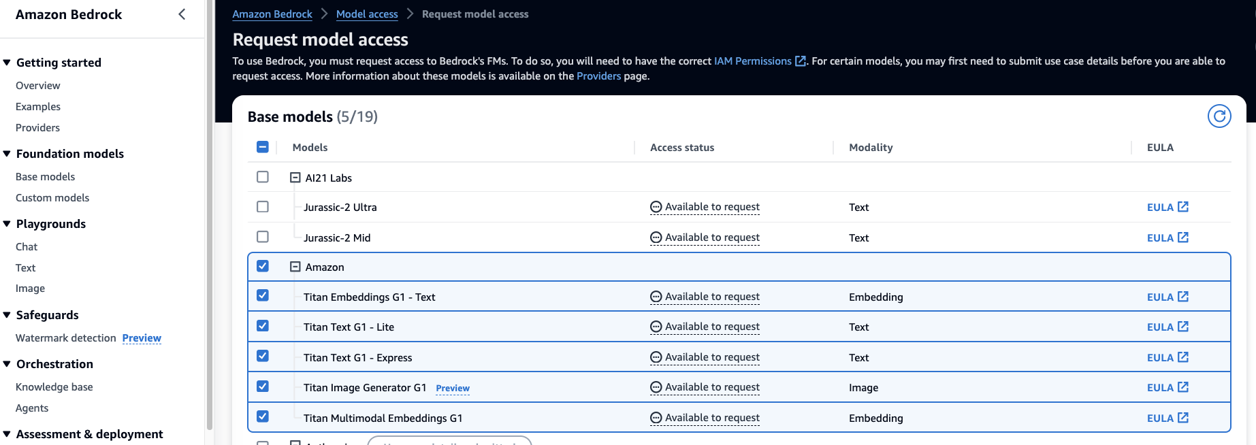
Task: Click Available to request for Jurassic-2 Ultra
Action: [x=712, y=207]
